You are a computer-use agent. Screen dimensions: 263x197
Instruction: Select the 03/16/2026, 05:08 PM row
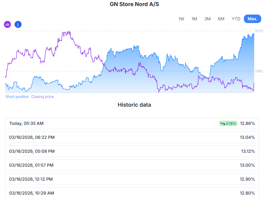click(132, 151)
